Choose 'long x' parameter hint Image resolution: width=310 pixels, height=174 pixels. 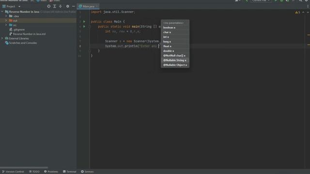pyautogui.click(x=175, y=42)
